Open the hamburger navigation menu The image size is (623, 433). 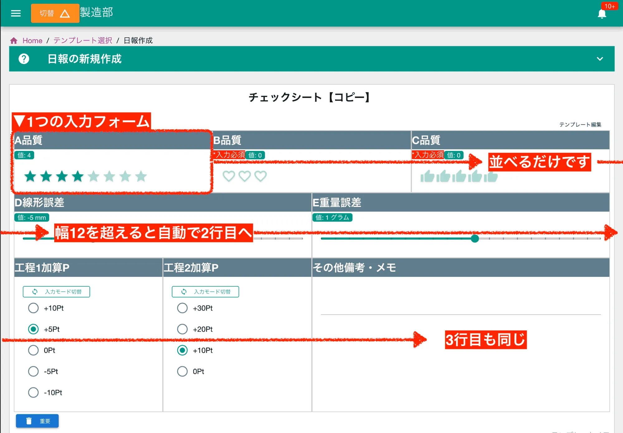(x=16, y=13)
